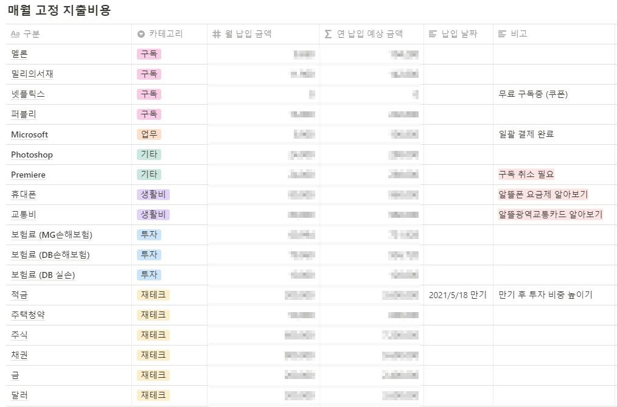Edit the note 만기 후 투자 비중 높이기
Image resolution: width=617 pixels, height=407 pixels.
(545, 294)
